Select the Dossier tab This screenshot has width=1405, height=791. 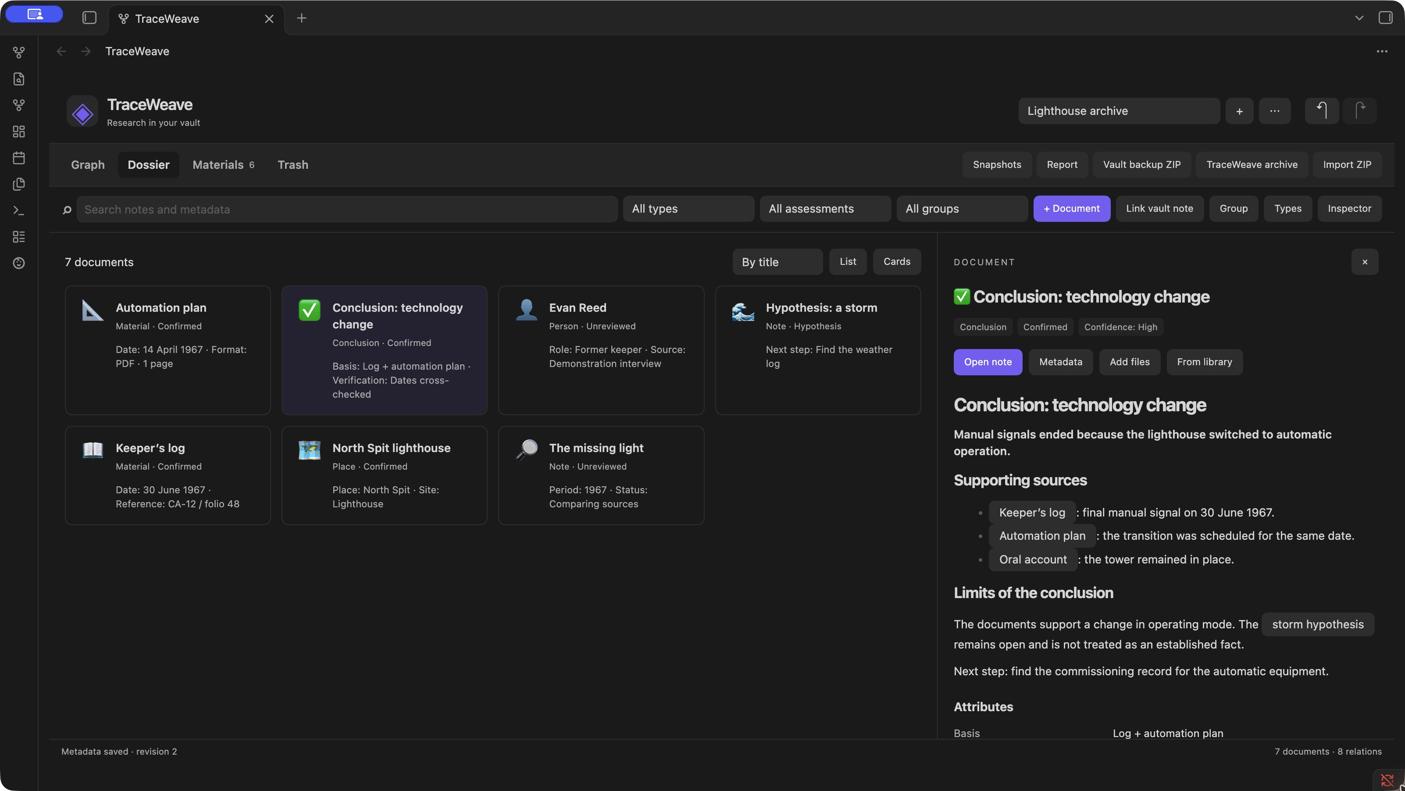coord(148,165)
